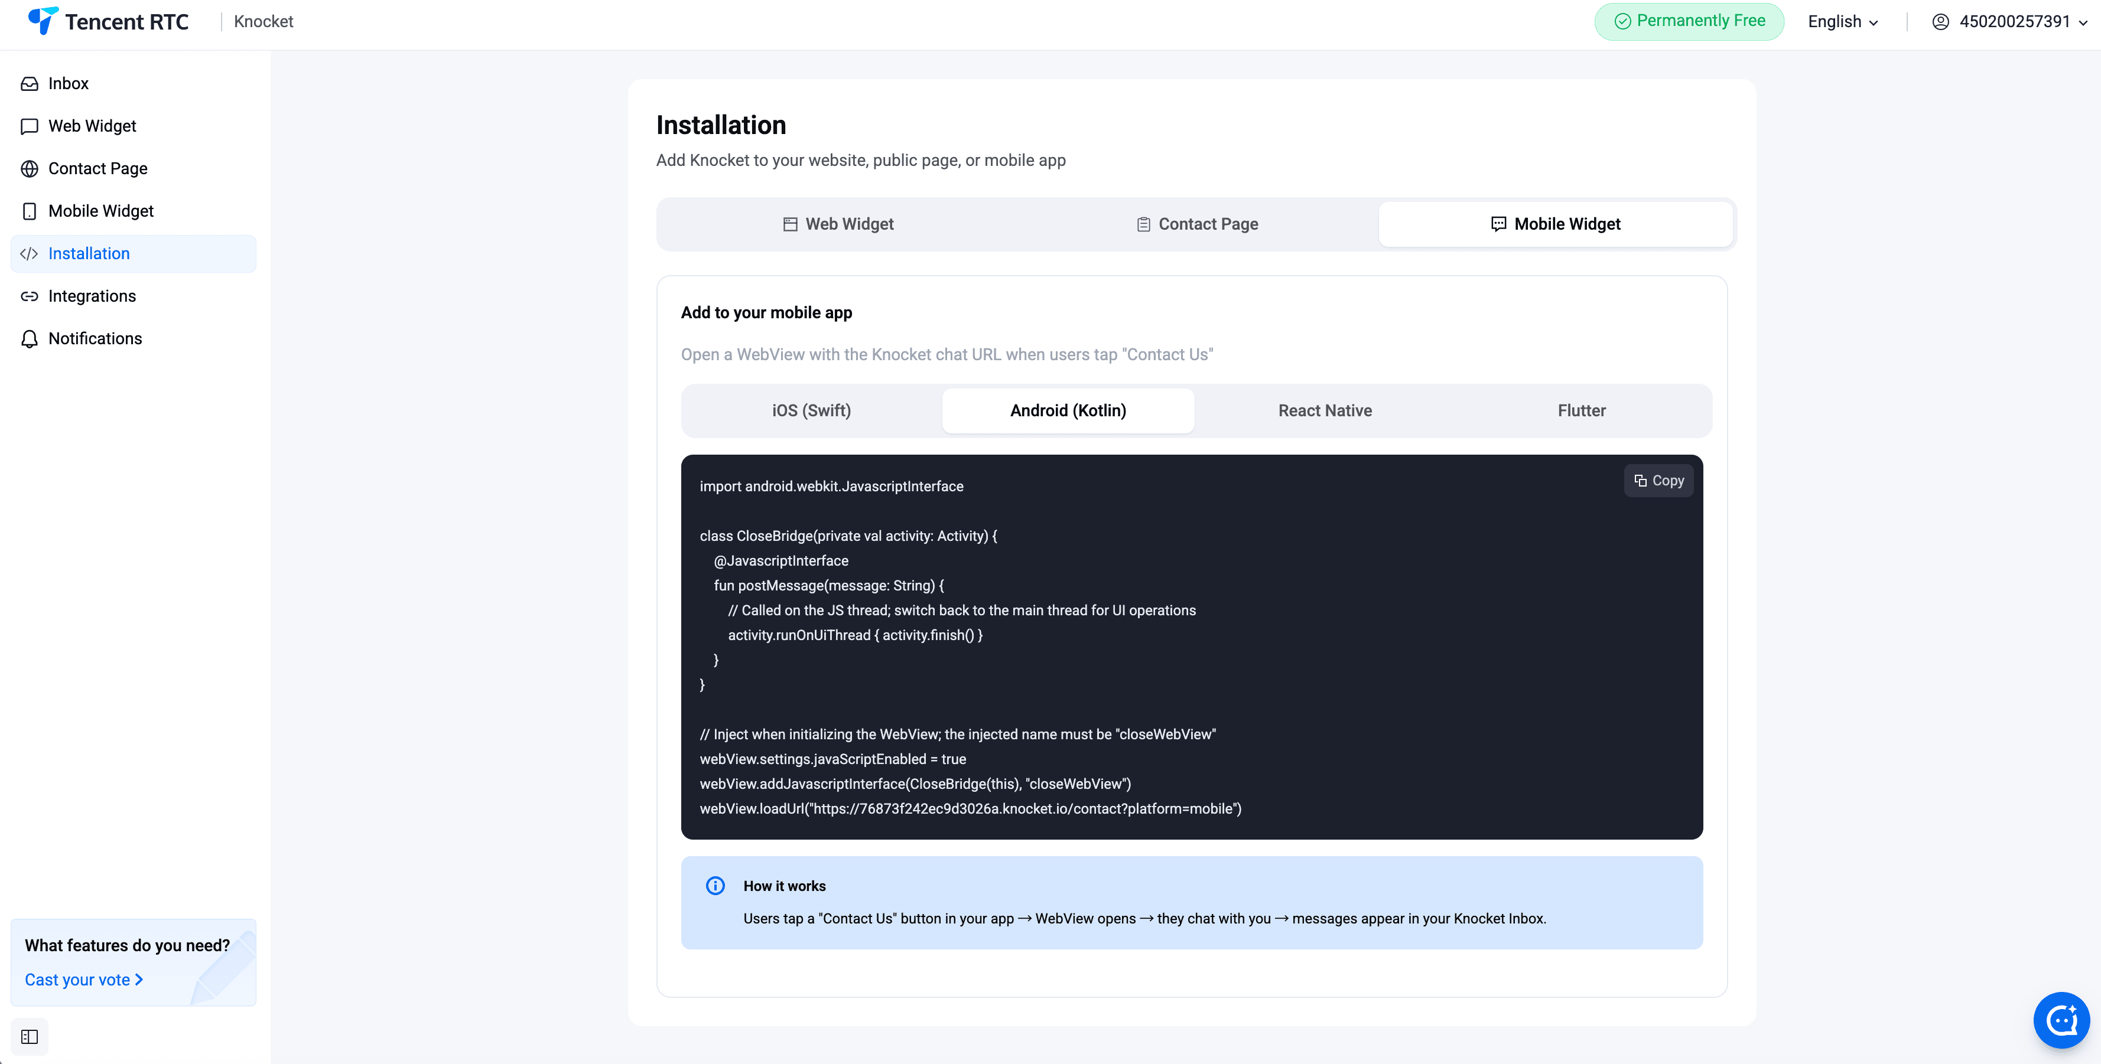Image resolution: width=2101 pixels, height=1064 pixels.
Task: Click the link icon beside Integrations
Action: [30, 296]
